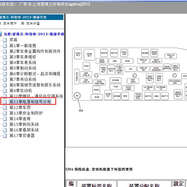187x187 pixels.
Task: Click the page icon beside 第6章诊断概述
Action: pyautogui.click(x=5, y=74)
